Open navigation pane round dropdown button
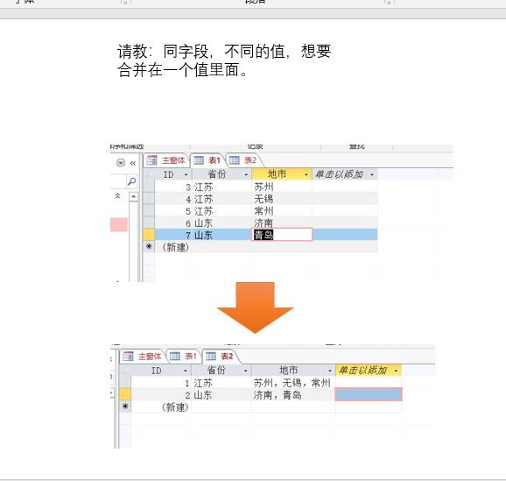The width and height of the screenshot is (506, 481). [121, 163]
